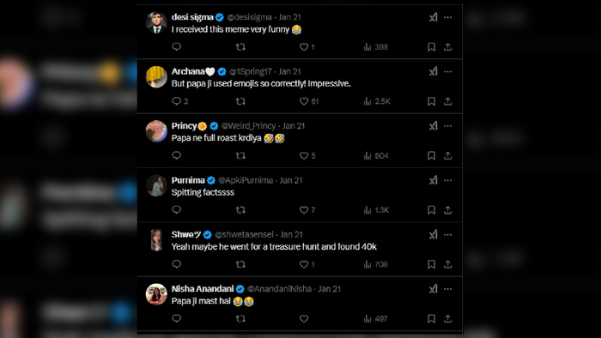Open Jan 21 timestamp on Purnima's tweet

(291, 180)
